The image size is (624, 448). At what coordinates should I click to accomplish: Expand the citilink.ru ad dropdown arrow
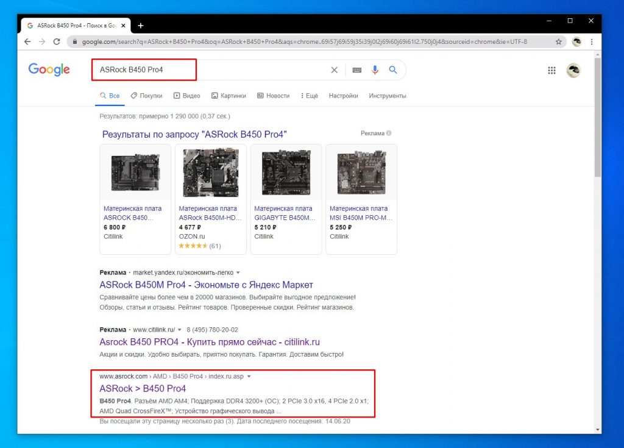point(180,330)
